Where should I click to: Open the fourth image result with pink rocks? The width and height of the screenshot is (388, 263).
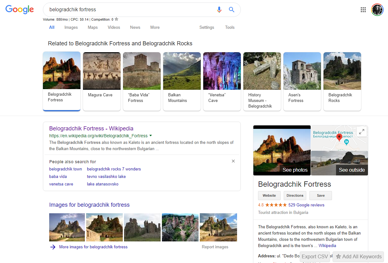click(180, 227)
